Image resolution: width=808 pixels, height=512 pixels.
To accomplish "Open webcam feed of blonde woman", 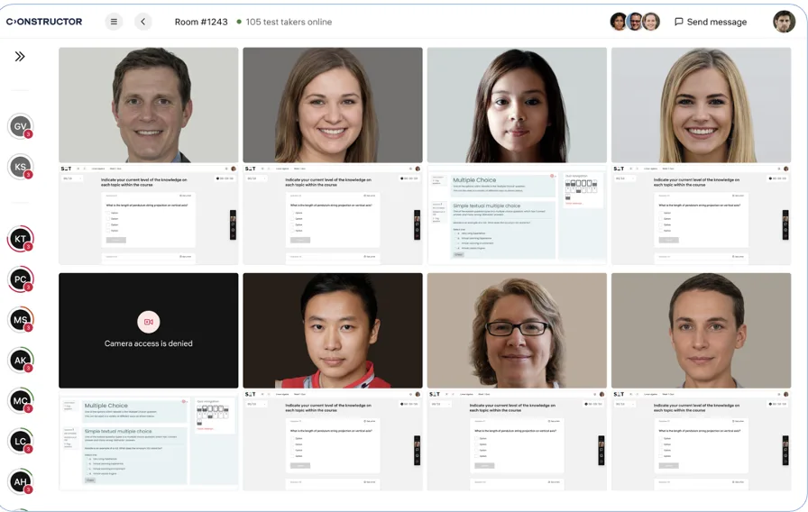I will coord(701,105).
